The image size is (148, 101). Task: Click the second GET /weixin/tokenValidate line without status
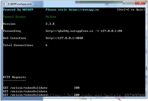click(x=25, y=91)
